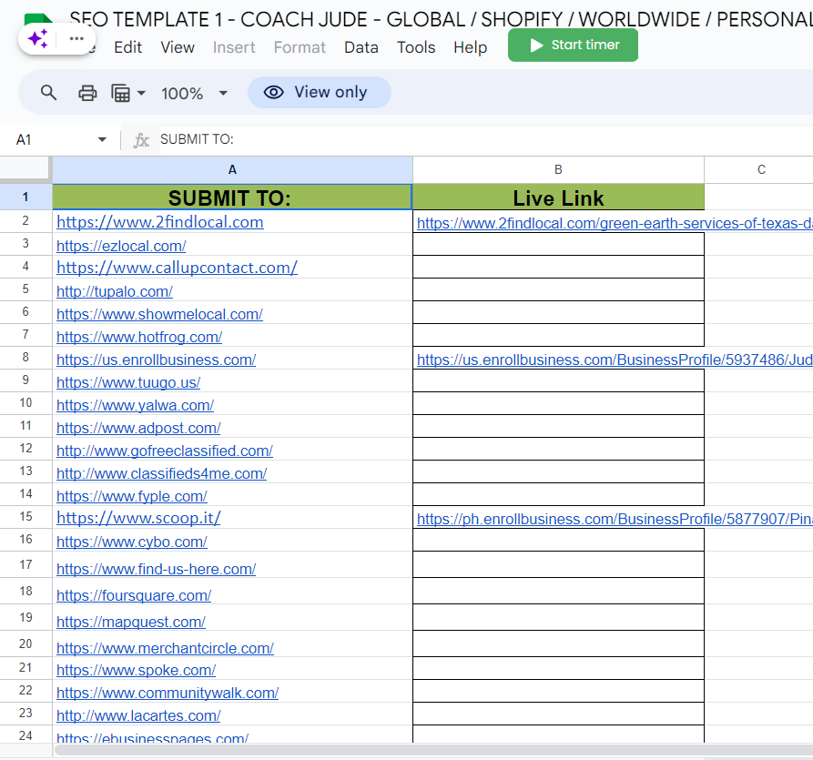This screenshot has width=813, height=760.
Task: Open the Edit menu
Action: (127, 47)
